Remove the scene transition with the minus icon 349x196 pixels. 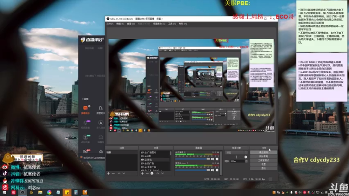click(241, 157)
